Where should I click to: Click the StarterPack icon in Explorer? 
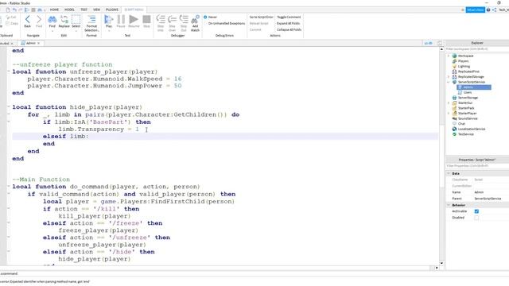coord(454,108)
